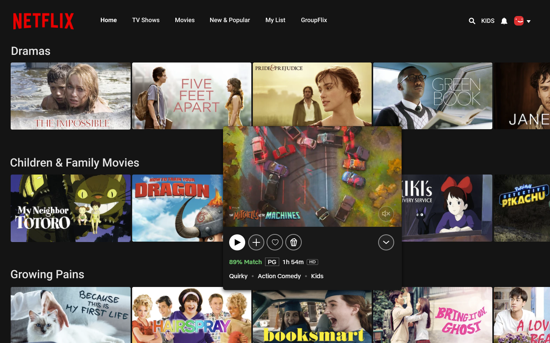Open the search icon

(472, 21)
